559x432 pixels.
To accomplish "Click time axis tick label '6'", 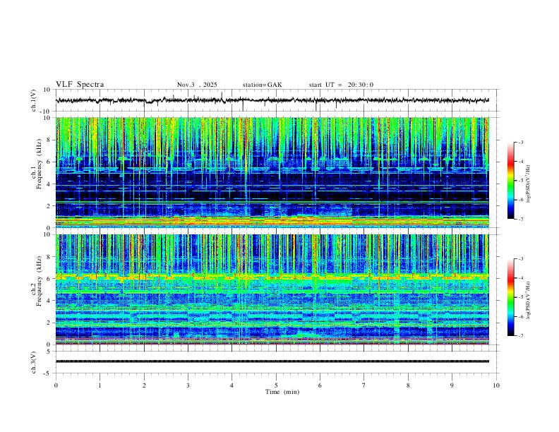I will [x=320, y=385].
